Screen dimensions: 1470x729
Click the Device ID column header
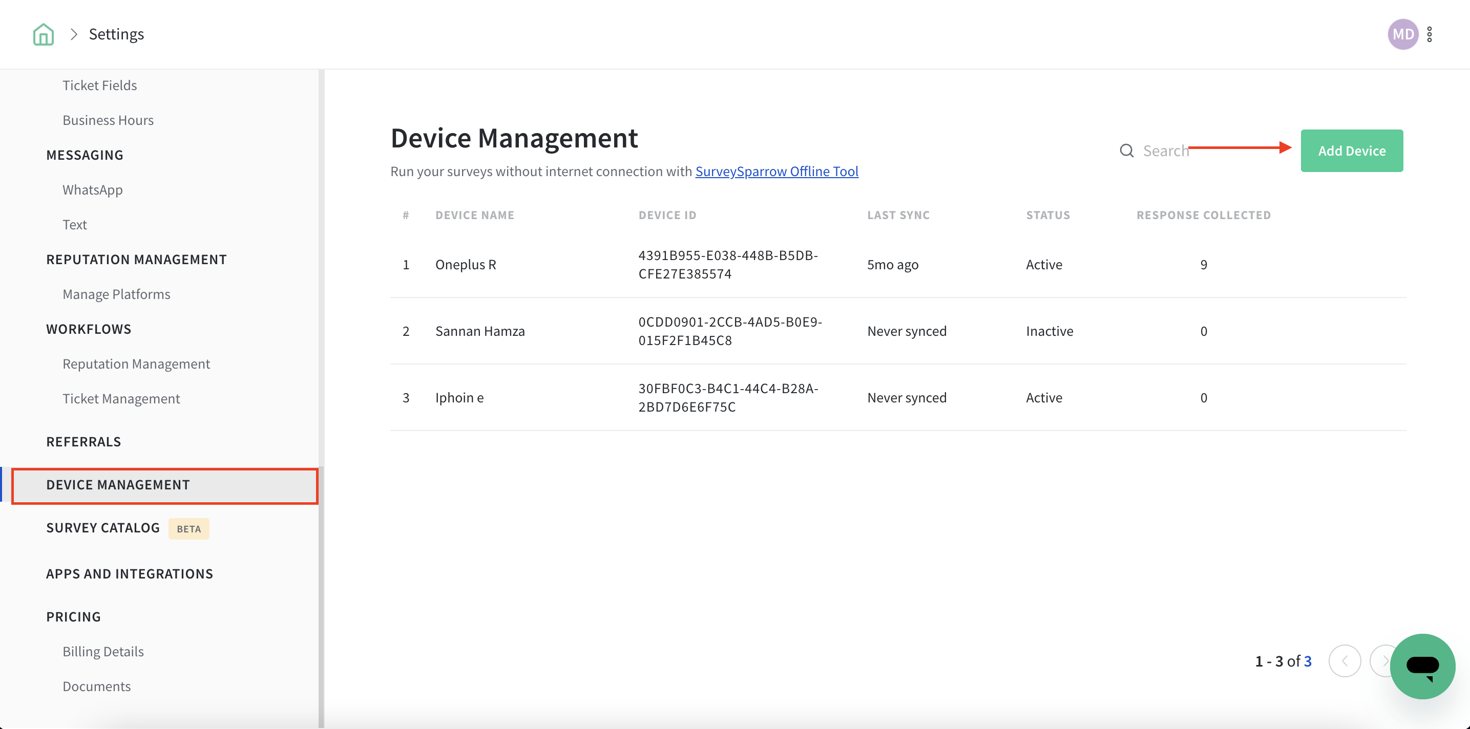667,215
